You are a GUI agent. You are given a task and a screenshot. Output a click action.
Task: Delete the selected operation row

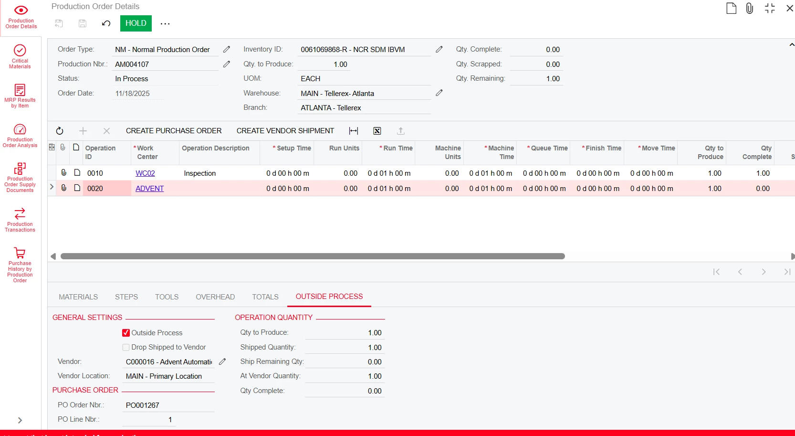(x=106, y=131)
